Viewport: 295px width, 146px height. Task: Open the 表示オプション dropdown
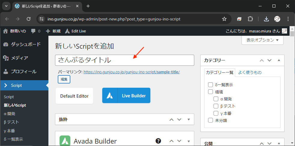(x=262, y=40)
